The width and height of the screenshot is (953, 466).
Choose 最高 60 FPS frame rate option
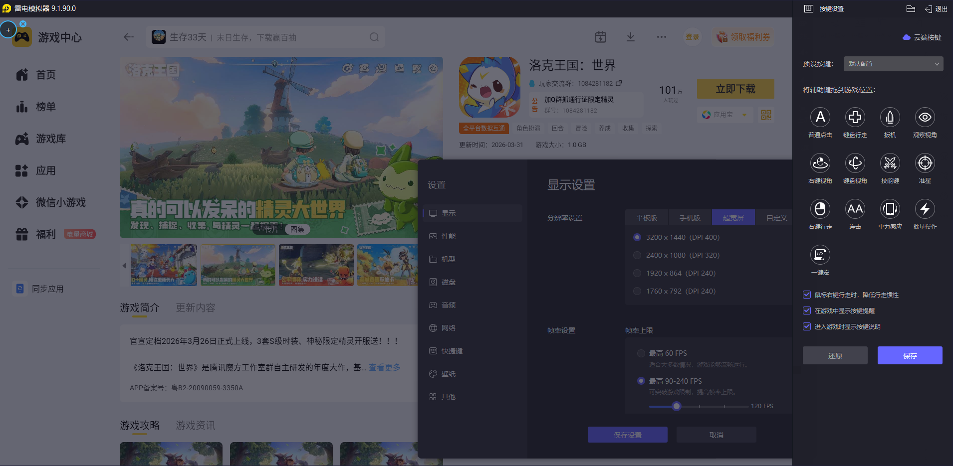641,353
